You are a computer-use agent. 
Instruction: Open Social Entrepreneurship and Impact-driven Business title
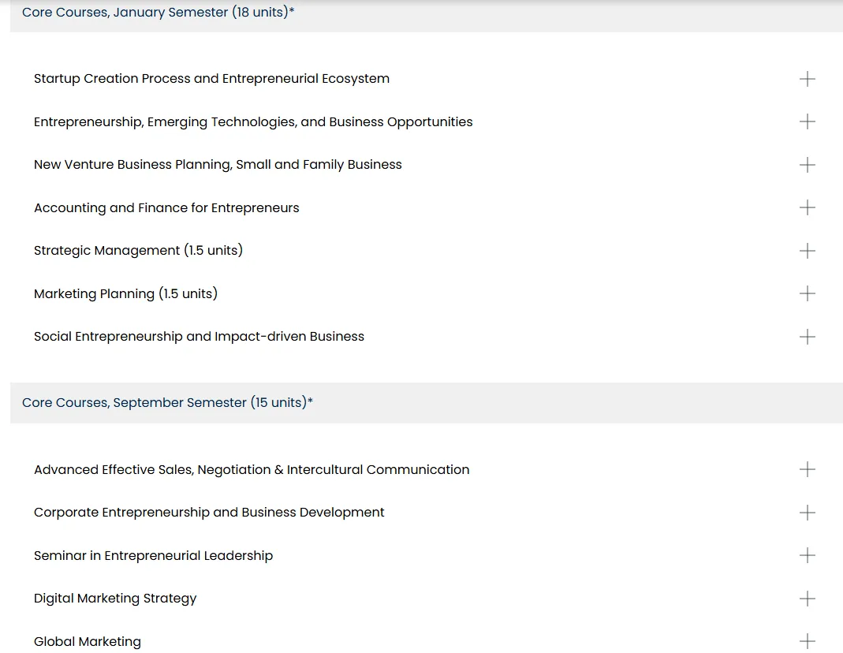point(199,337)
